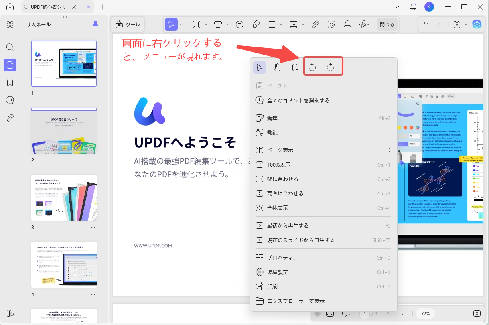Select the pencil drawing tool
The height and width of the screenshot is (325, 489).
coord(256,24)
